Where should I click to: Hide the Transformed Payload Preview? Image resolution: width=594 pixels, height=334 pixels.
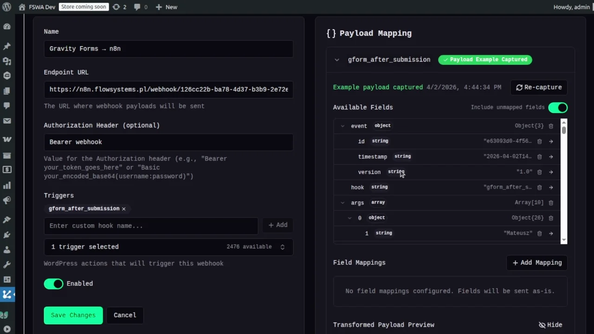pyautogui.click(x=550, y=325)
